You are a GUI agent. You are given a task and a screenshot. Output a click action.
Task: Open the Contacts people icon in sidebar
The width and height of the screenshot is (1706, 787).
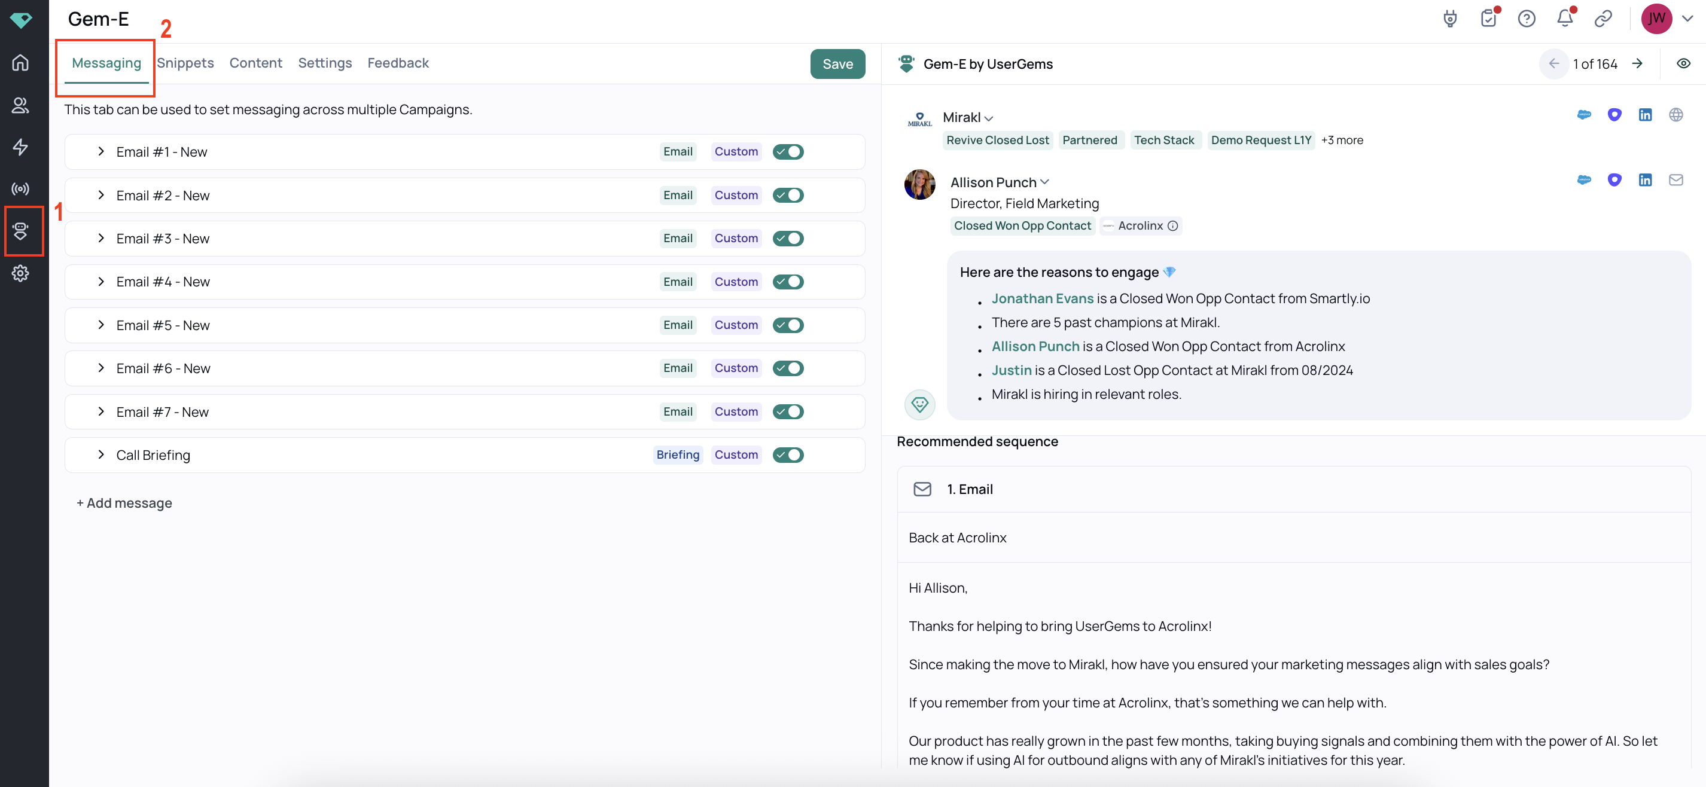(20, 105)
